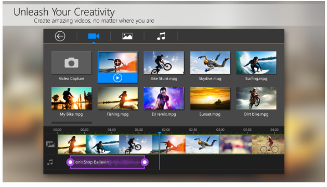
Task: Open Video Capture camera tile
Action: (71, 62)
